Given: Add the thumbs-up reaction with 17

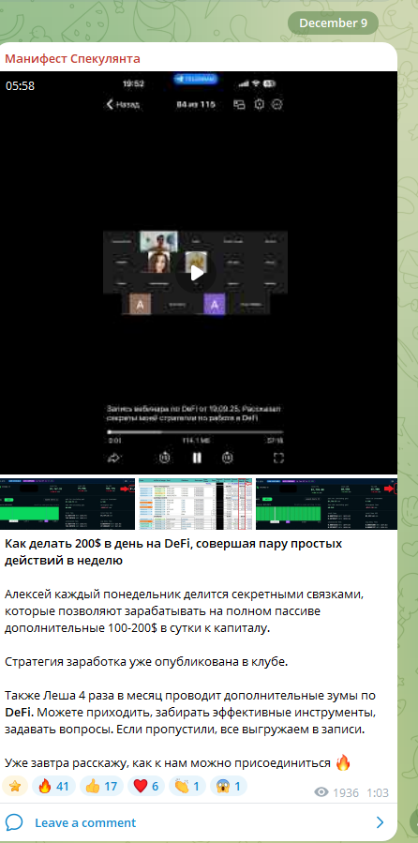Looking at the screenshot, I should click(101, 786).
